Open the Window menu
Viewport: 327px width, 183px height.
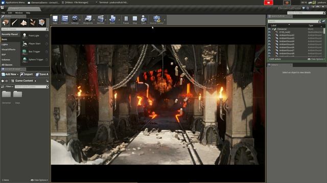(x=19, y=13)
